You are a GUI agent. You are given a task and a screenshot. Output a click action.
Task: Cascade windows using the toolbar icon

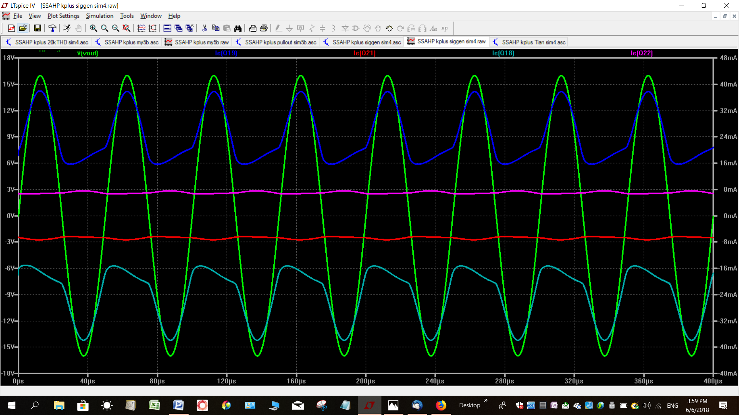tap(178, 28)
